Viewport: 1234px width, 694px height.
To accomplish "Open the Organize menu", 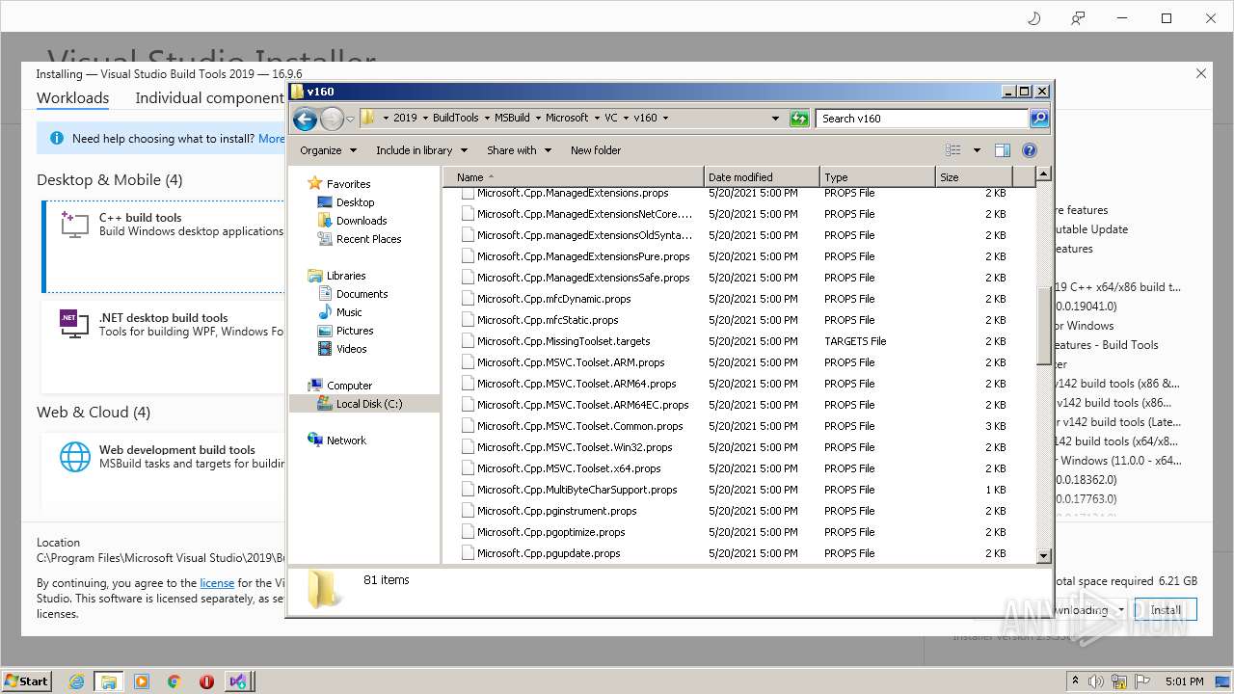I will click(x=328, y=150).
